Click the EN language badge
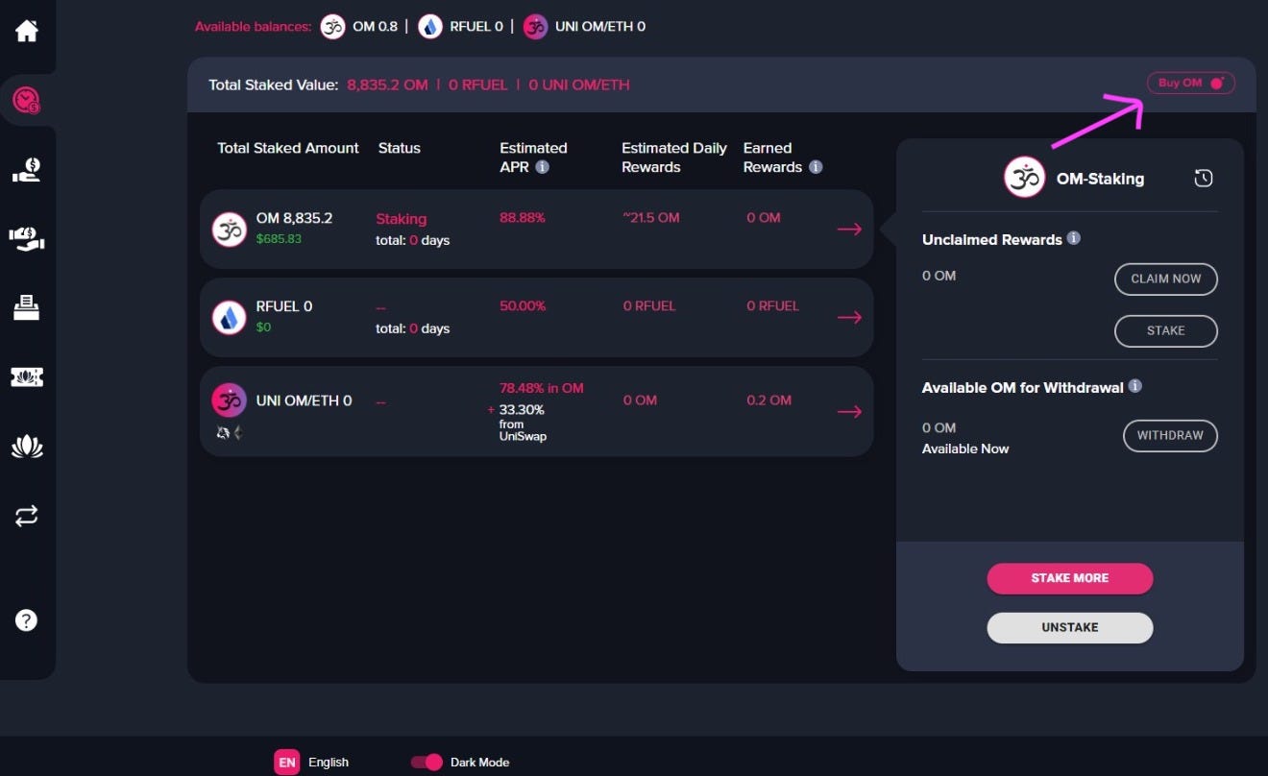Screen dimensions: 1268x776 point(287,763)
